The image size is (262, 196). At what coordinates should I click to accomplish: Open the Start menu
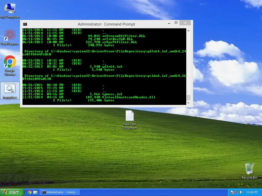12,192
